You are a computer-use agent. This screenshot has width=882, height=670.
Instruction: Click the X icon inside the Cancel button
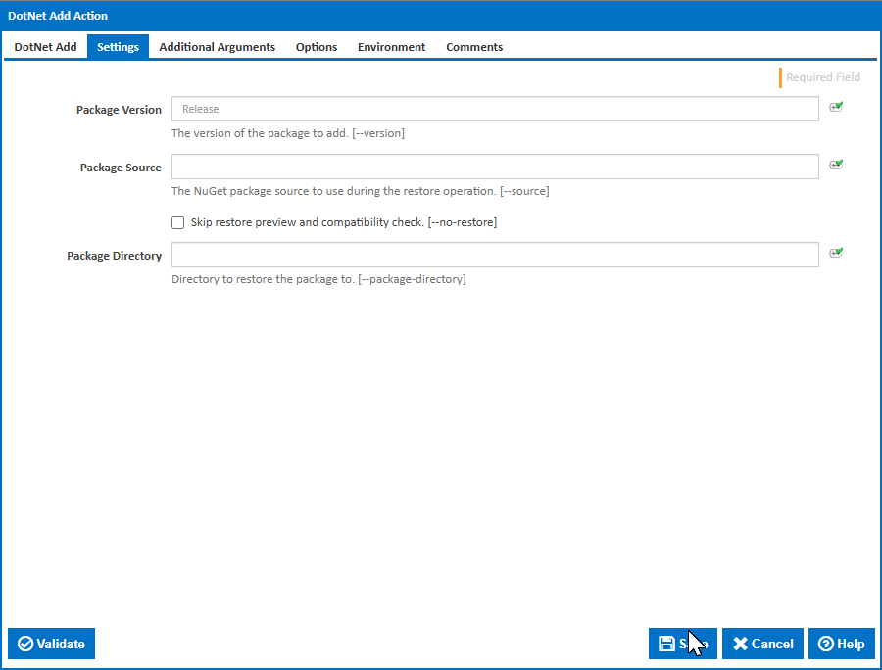click(x=741, y=644)
